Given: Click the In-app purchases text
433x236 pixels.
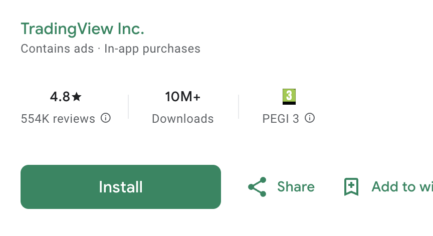Looking at the screenshot, I should 152,49.
